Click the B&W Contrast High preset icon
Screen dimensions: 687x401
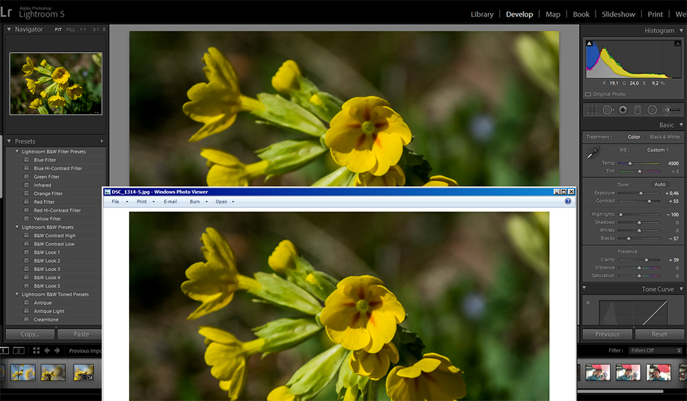point(26,236)
